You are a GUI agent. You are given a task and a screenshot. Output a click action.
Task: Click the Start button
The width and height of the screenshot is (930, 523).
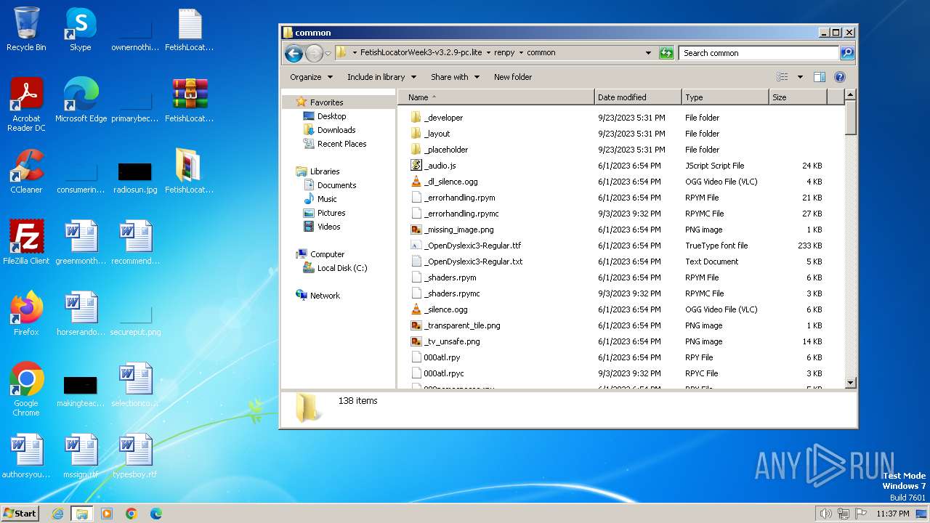20,514
